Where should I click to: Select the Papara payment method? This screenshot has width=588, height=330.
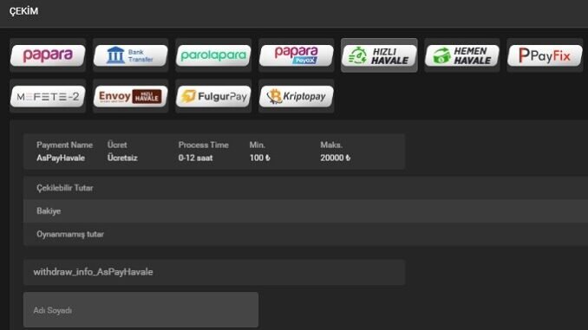pyautogui.click(x=48, y=55)
